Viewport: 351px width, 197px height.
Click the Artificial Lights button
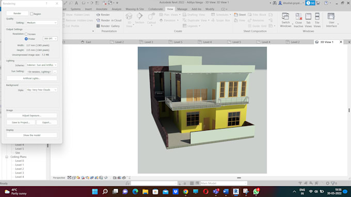(x=31, y=78)
